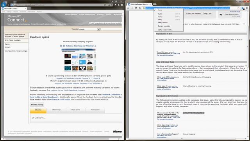The image size is (250, 141).
Task: Click the binoculars icon in the watch list box
Action: [221, 14]
